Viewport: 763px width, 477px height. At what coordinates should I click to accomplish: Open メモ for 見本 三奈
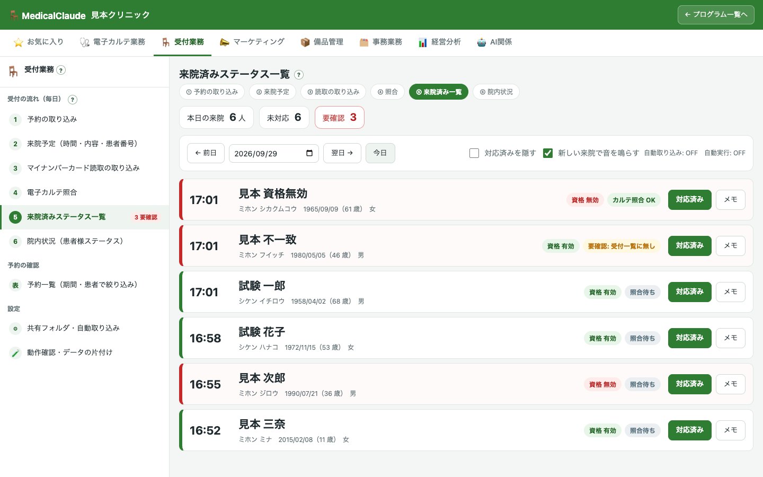[x=731, y=430]
